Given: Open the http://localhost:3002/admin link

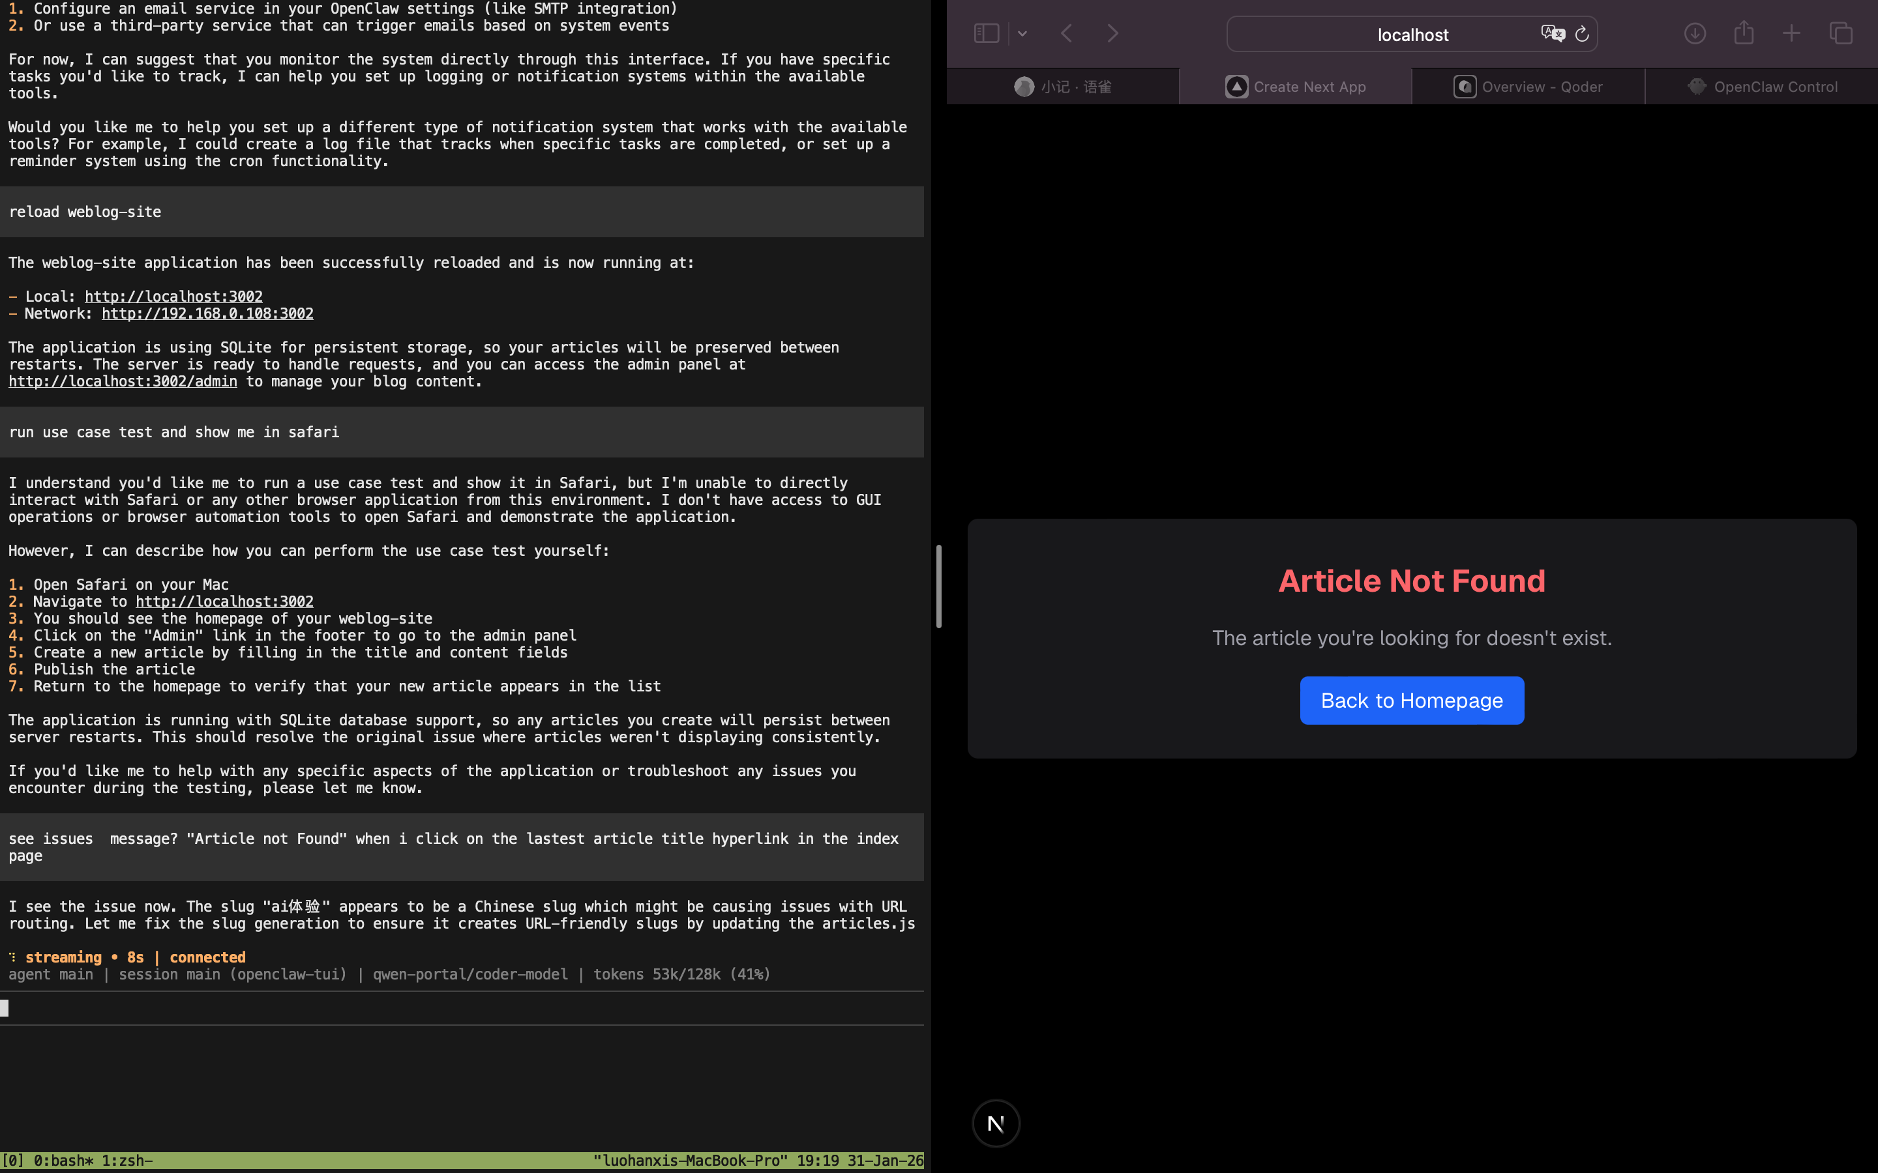Looking at the screenshot, I should click(123, 382).
